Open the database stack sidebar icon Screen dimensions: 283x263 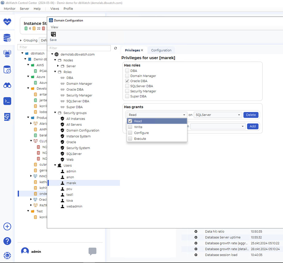7,54
